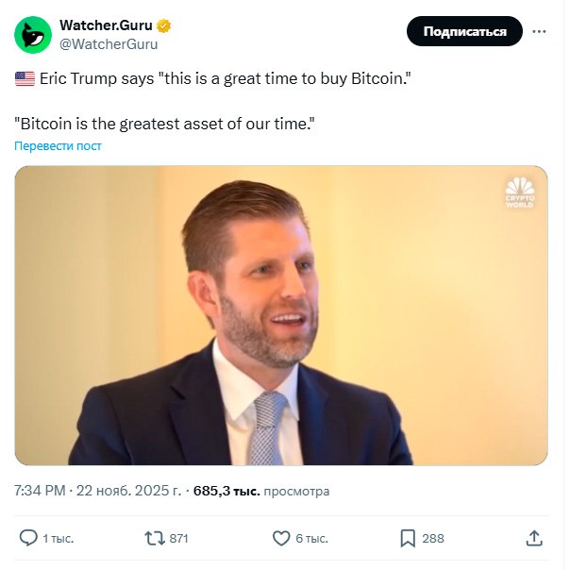Screen dimensions: 570x570
Task: Open the three-dot more options menu
Action: point(539,32)
